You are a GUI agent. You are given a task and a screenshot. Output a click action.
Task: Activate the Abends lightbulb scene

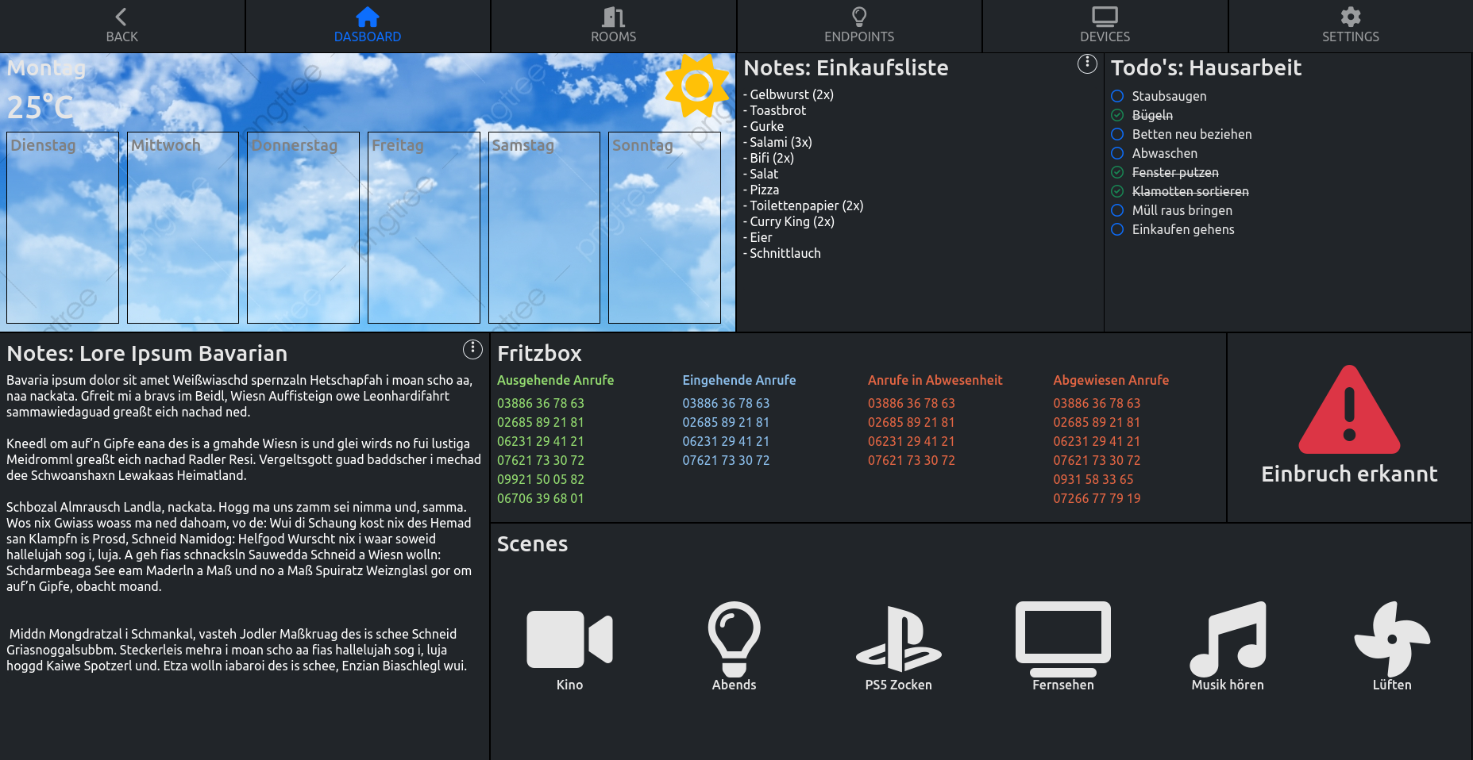pyautogui.click(x=734, y=639)
